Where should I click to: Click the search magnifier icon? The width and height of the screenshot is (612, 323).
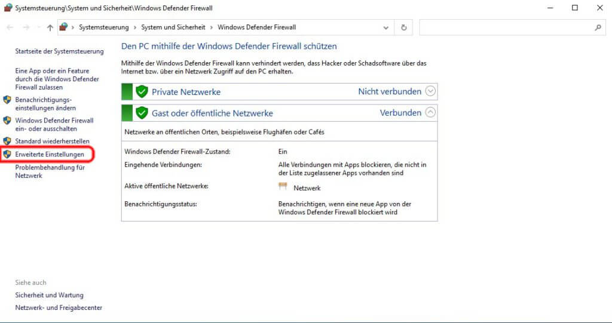pyautogui.click(x=598, y=27)
